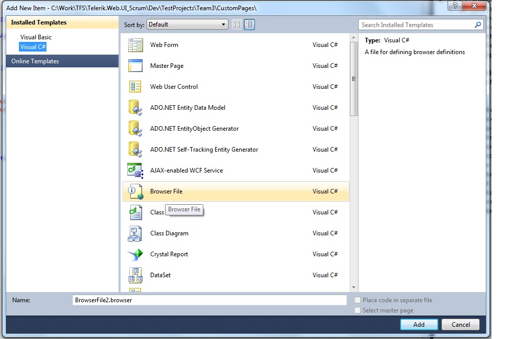The height and width of the screenshot is (339, 515).
Task: Click "ADO.NET Self-Tracking Entity Generator" text
Action: click(x=204, y=150)
